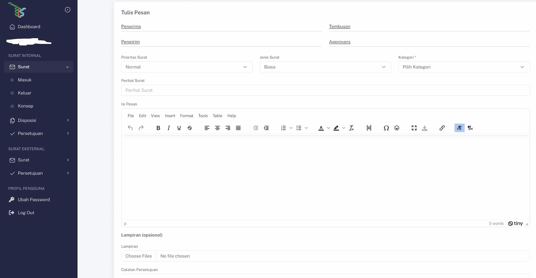Click the Tembusan link
Viewport: 536px width, 278px height.
point(340,27)
